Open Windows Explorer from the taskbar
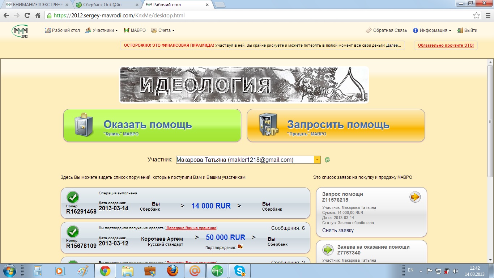Viewport: 494px width, 278px height. click(x=128, y=271)
